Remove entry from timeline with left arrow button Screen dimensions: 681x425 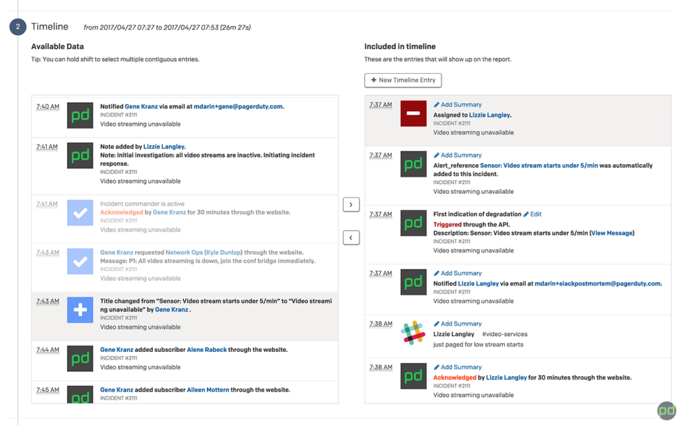(351, 238)
